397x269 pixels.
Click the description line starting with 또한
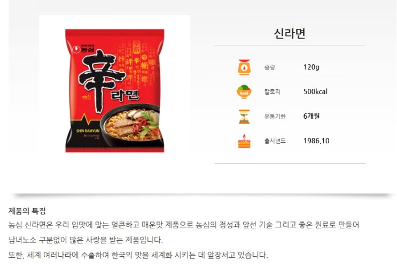click(x=138, y=255)
